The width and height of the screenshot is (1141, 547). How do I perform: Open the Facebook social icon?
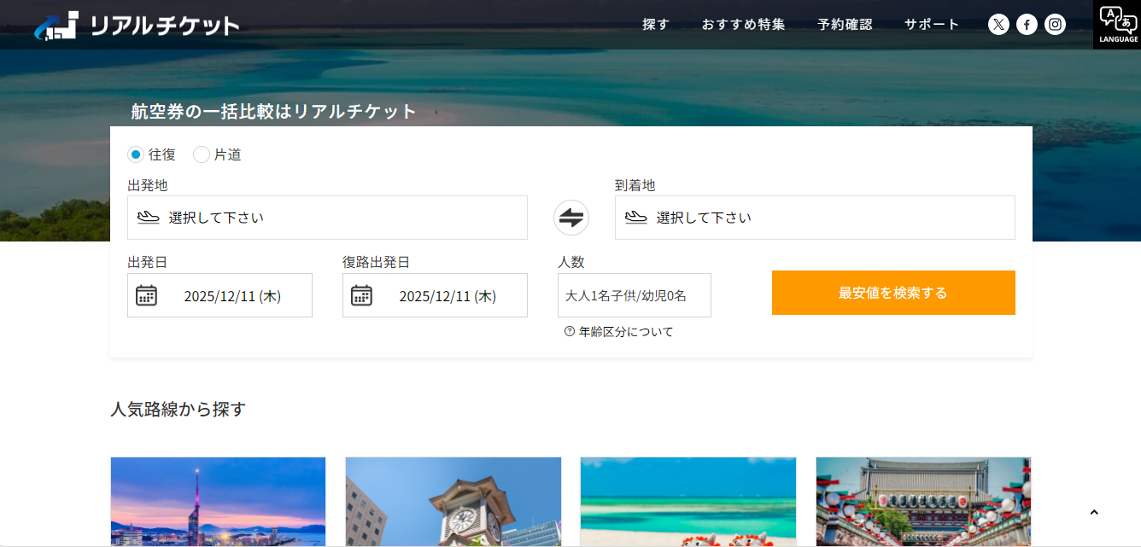(x=1027, y=25)
